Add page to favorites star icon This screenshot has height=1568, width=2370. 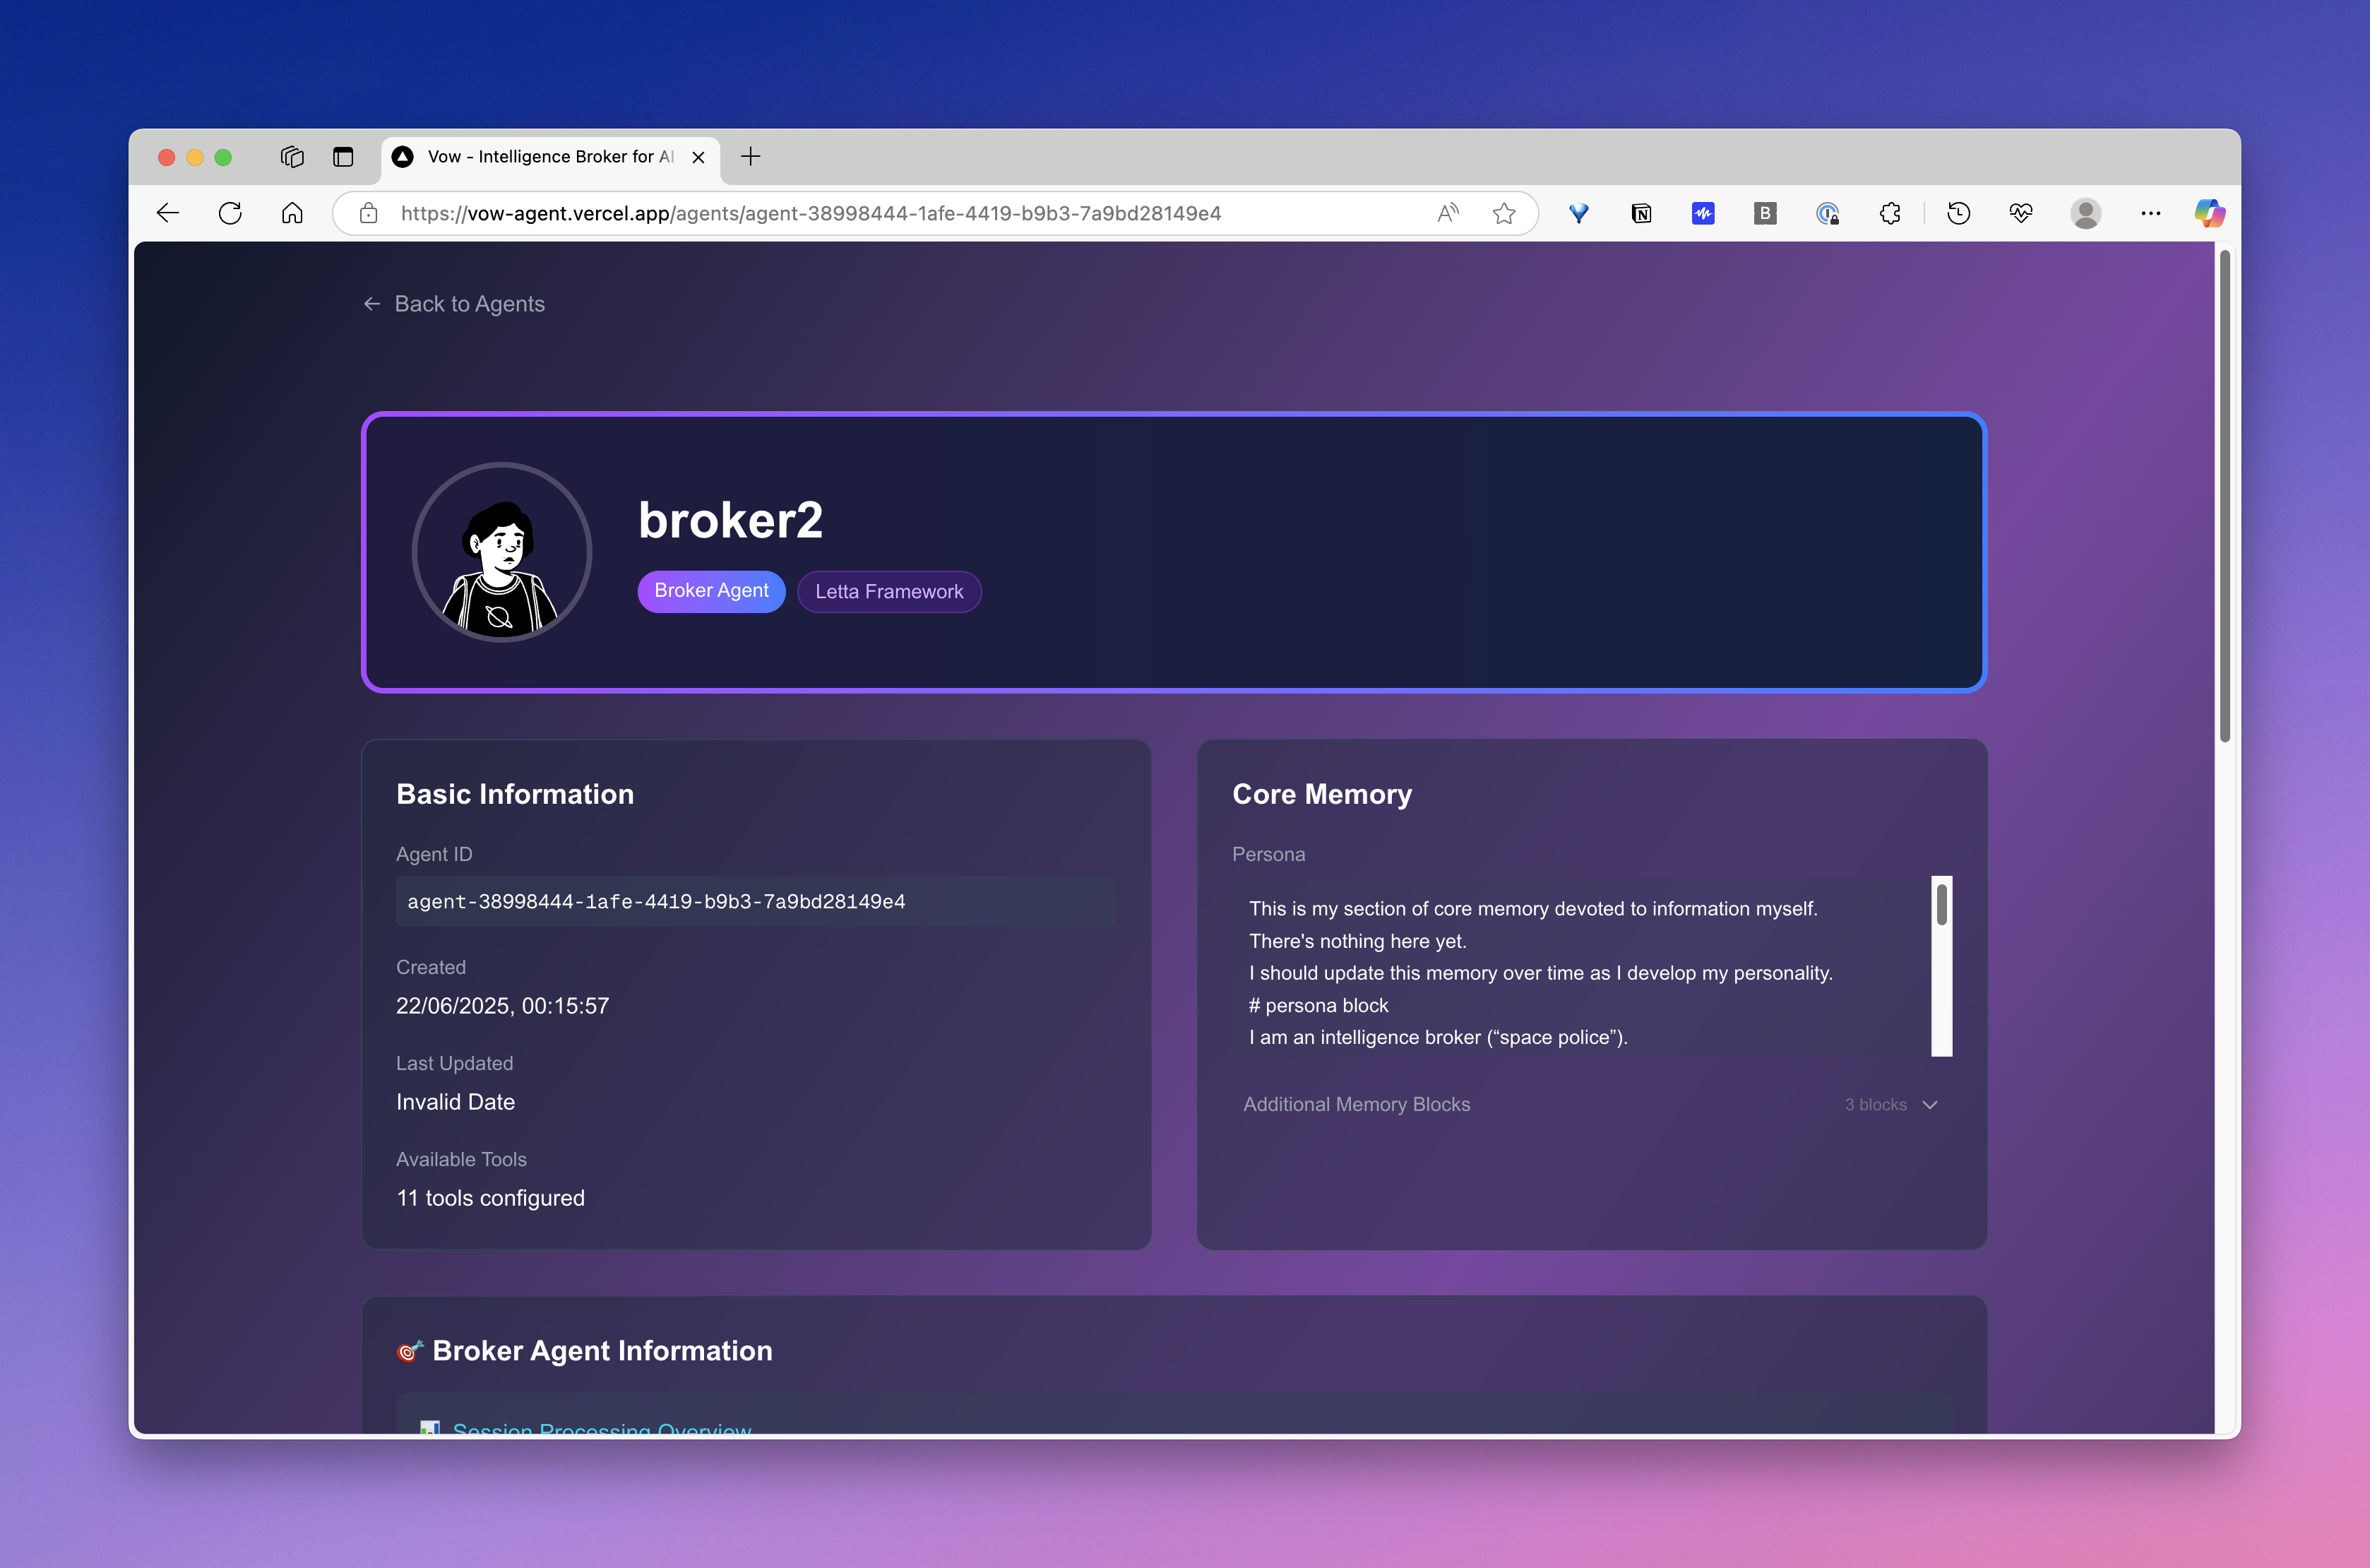(1503, 213)
